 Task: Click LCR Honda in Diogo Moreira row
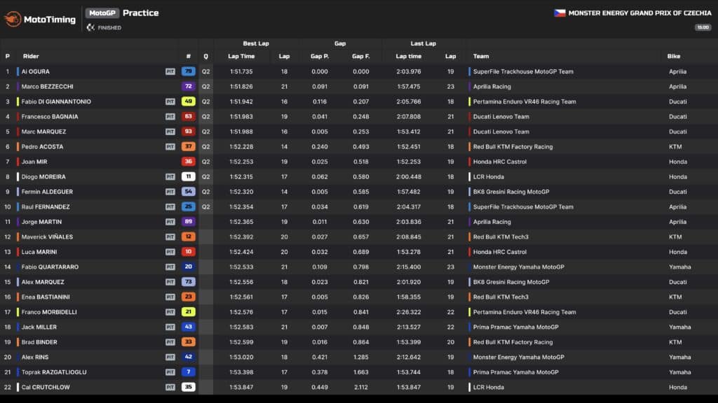[x=488, y=177]
